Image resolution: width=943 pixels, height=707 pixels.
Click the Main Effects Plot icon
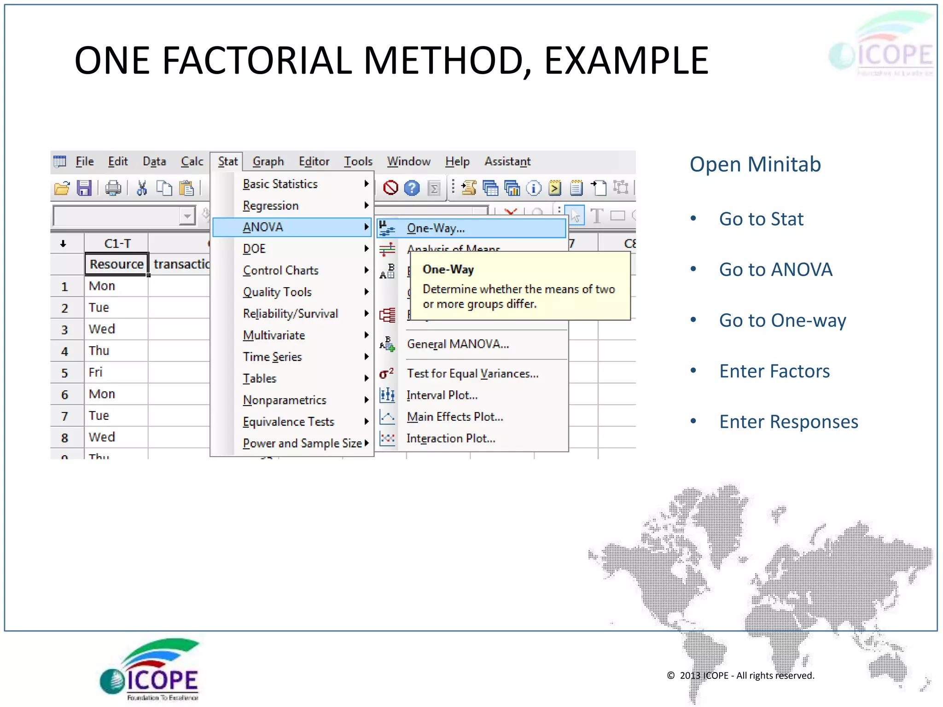pyautogui.click(x=387, y=417)
